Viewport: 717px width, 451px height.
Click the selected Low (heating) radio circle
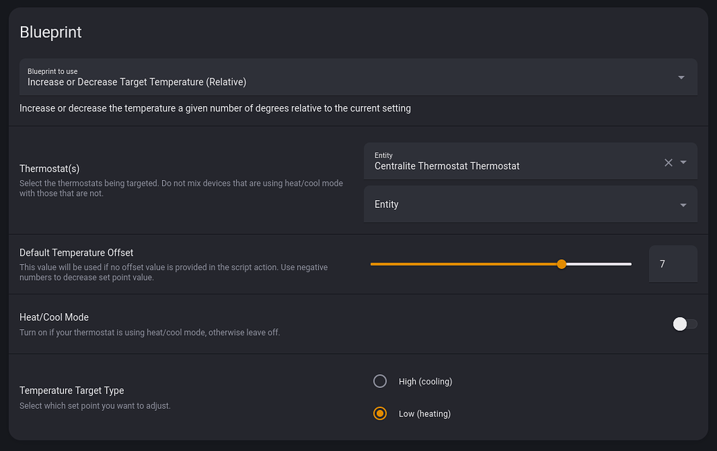(x=380, y=413)
